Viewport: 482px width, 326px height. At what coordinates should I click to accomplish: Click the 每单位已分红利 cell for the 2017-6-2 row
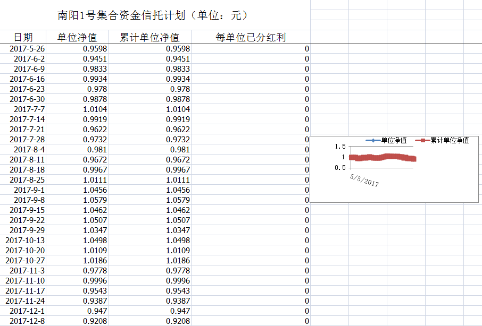click(251, 59)
